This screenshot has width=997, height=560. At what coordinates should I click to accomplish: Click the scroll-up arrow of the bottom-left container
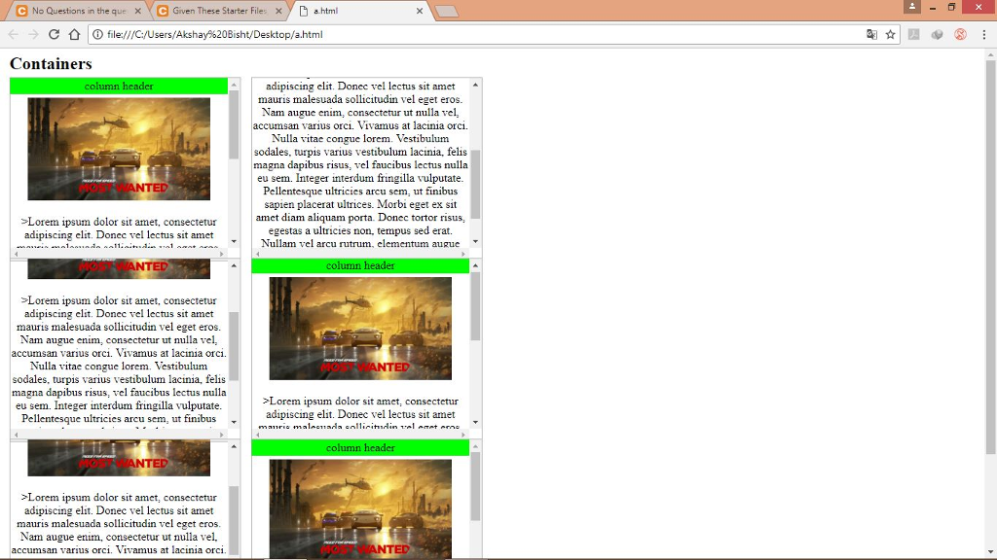point(234,446)
